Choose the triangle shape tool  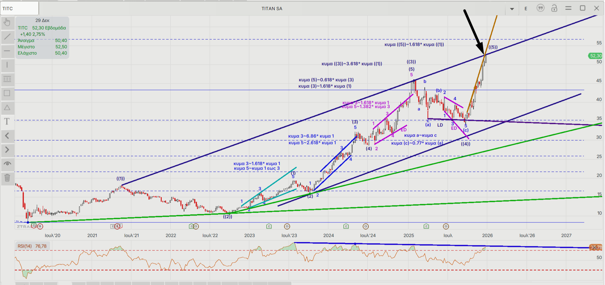click(x=7, y=108)
